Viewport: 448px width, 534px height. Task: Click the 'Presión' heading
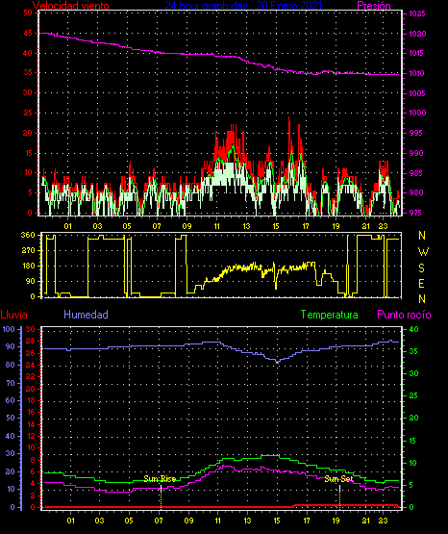tap(374, 6)
